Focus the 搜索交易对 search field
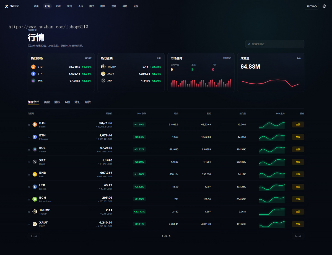332x255 pixels. [x=275, y=44]
